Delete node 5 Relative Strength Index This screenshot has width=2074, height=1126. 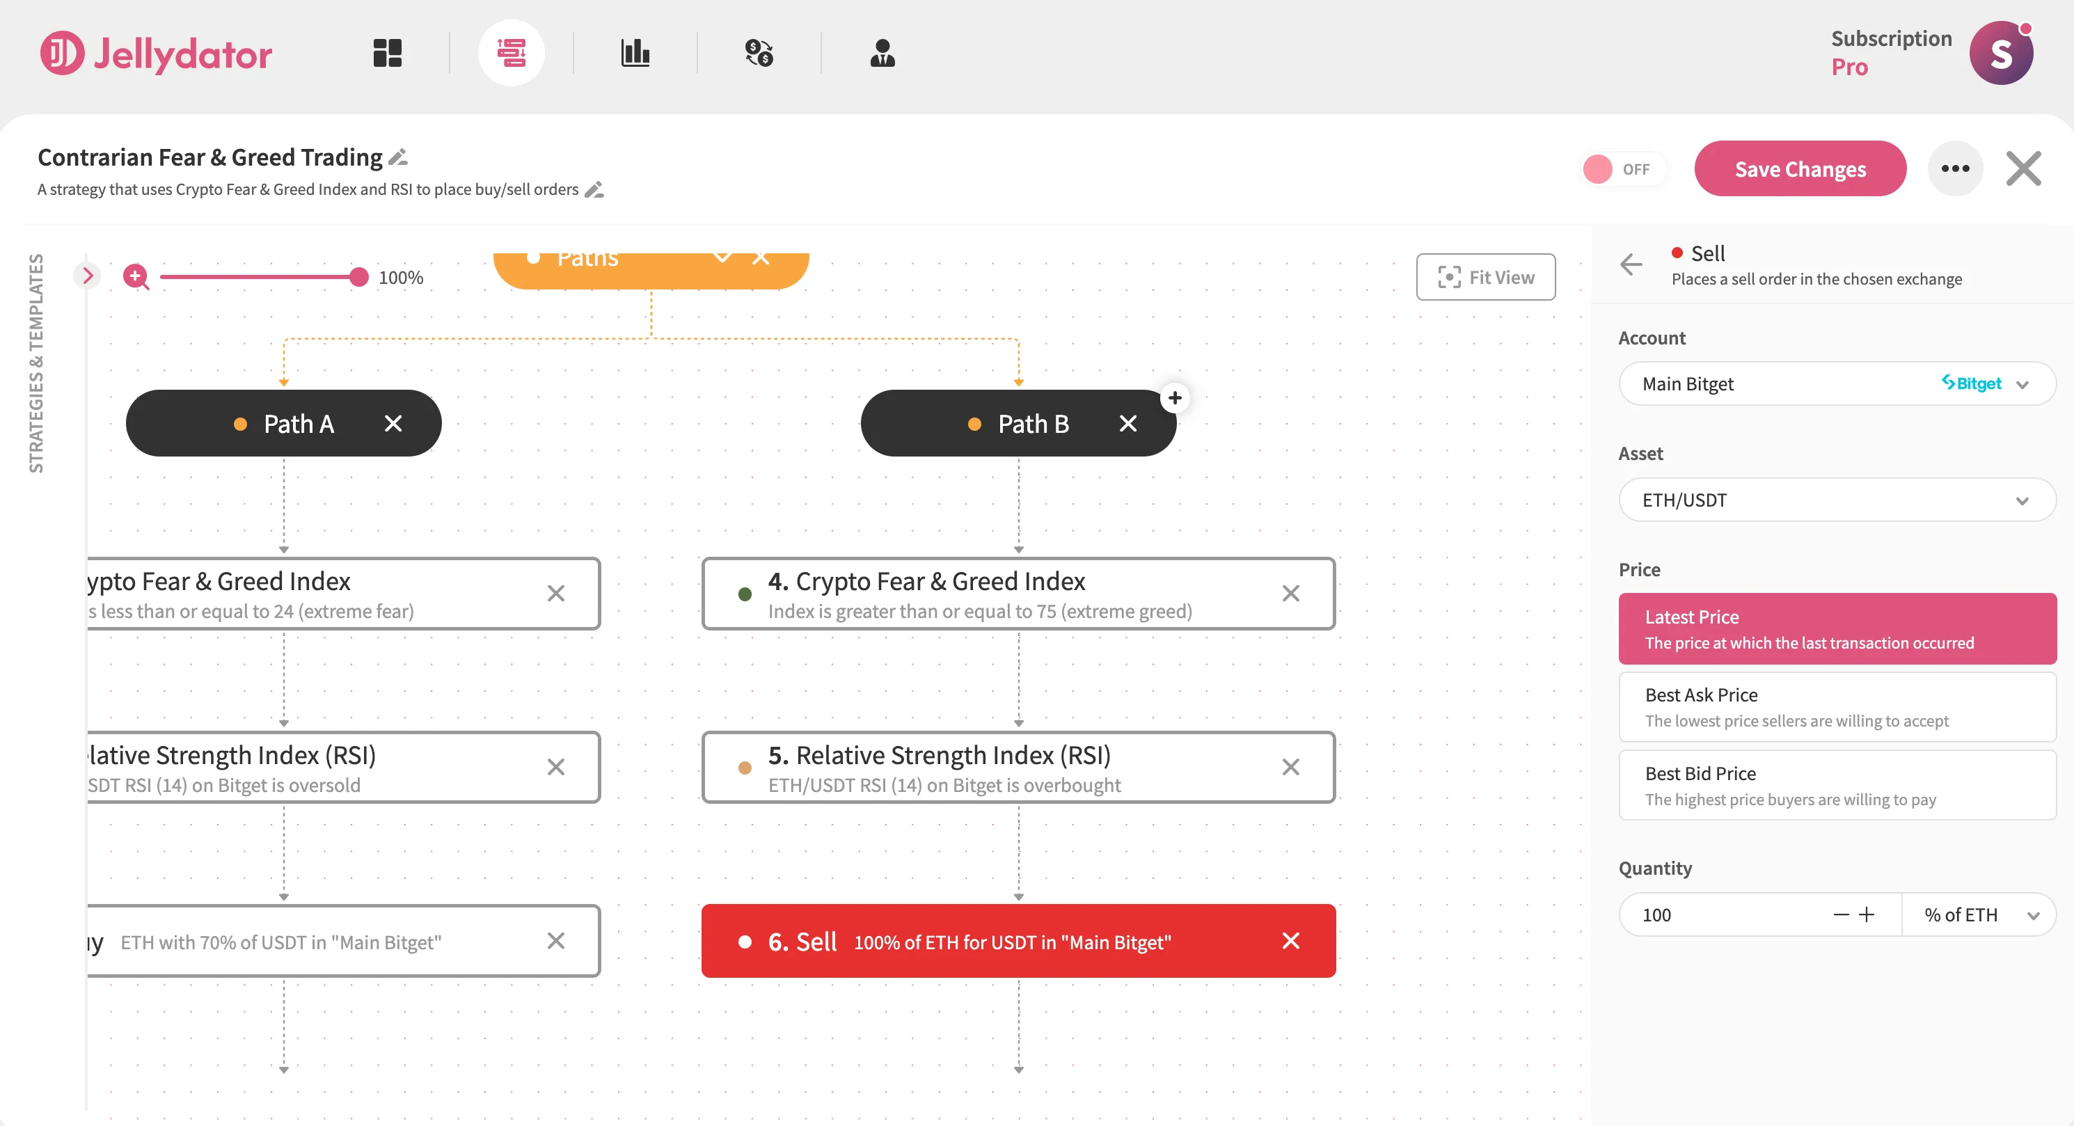tap(1290, 767)
